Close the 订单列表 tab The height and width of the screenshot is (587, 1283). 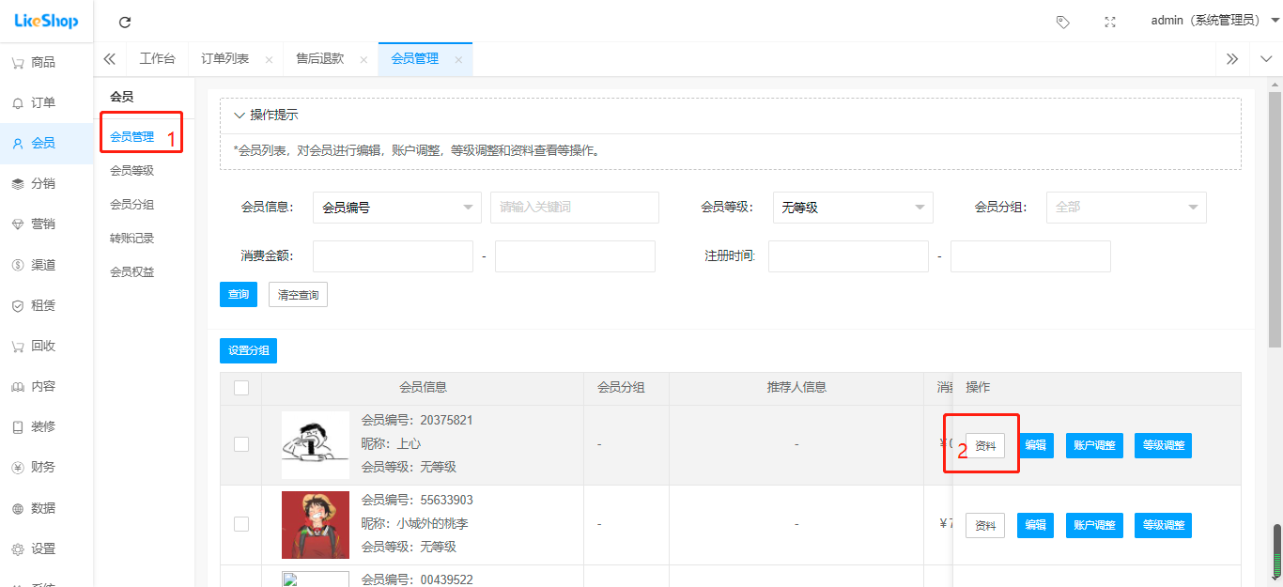[x=269, y=60]
